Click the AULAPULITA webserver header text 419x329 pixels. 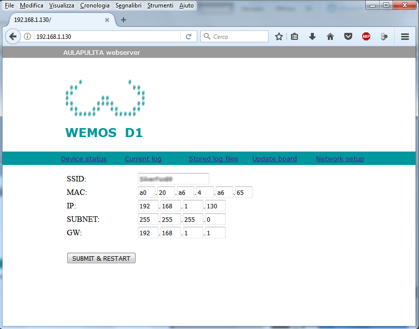pyautogui.click(x=102, y=53)
